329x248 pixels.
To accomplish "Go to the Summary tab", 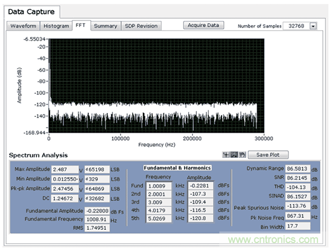I will click(x=105, y=26).
